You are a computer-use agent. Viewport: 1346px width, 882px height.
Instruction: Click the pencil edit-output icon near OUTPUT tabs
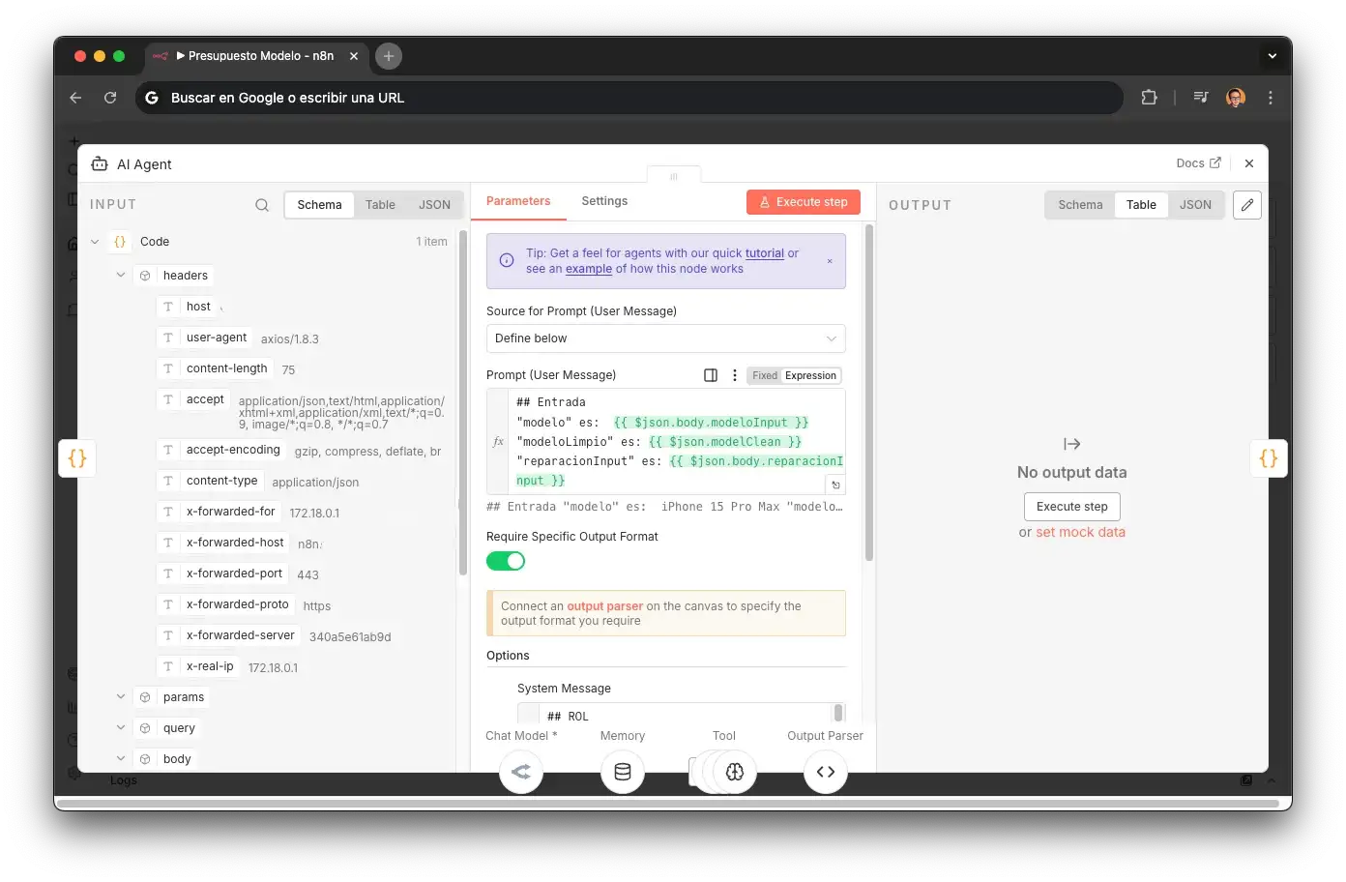1246,205
